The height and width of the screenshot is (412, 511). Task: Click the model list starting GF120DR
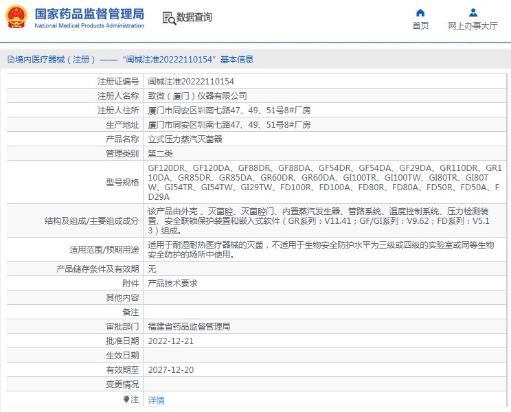click(325, 183)
